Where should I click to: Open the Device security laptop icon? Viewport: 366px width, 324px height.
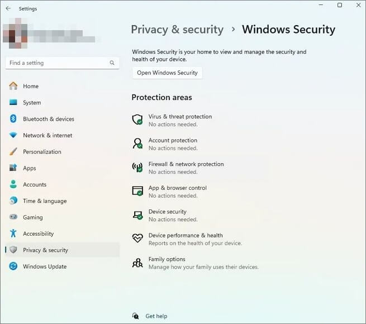tap(137, 215)
